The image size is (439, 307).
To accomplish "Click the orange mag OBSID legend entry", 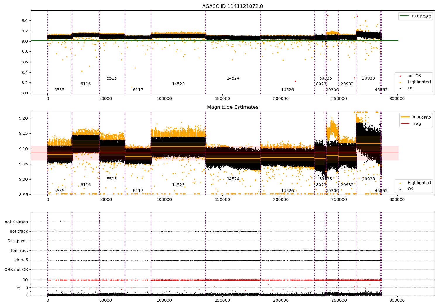I will tap(416, 117).
